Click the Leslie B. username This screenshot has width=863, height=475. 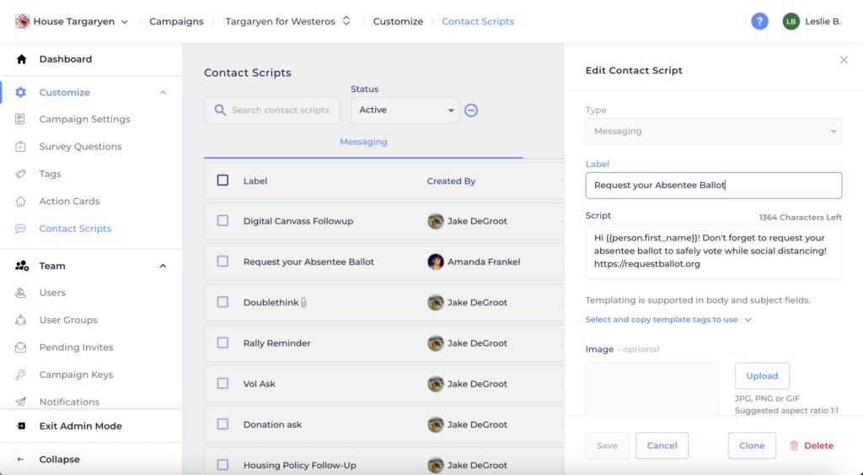click(823, 21)
